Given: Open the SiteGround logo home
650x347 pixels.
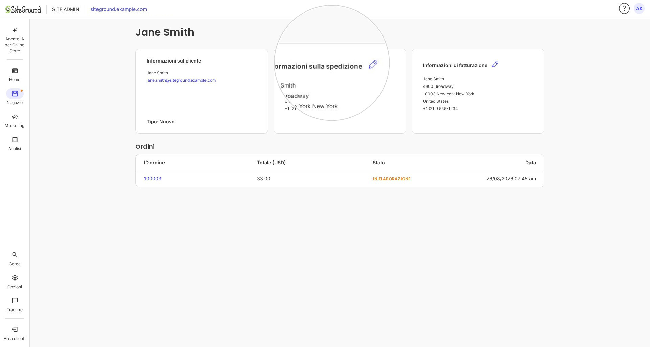Looking at the screenshot, I should point(23,9).
